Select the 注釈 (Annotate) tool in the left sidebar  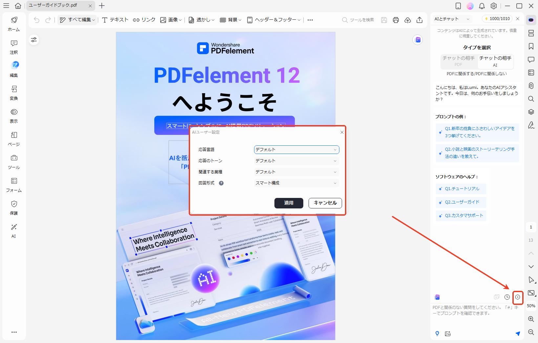point(13,47)
